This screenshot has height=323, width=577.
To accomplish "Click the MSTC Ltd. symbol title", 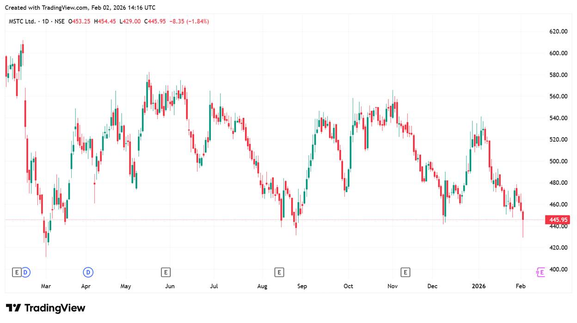I will pyautogui.click(x=22, y=21).
